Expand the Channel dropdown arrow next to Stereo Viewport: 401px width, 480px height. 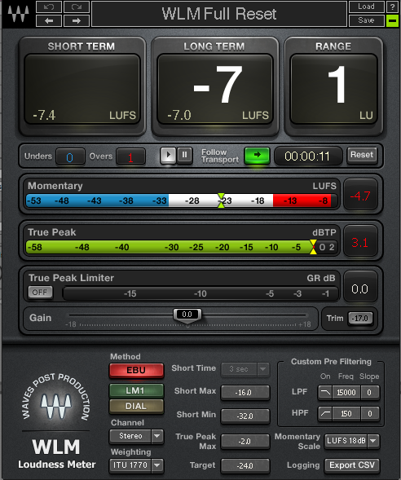[x=157, y=436]
